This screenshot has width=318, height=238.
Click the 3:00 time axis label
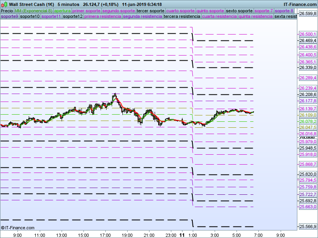[x=215, y=235]
